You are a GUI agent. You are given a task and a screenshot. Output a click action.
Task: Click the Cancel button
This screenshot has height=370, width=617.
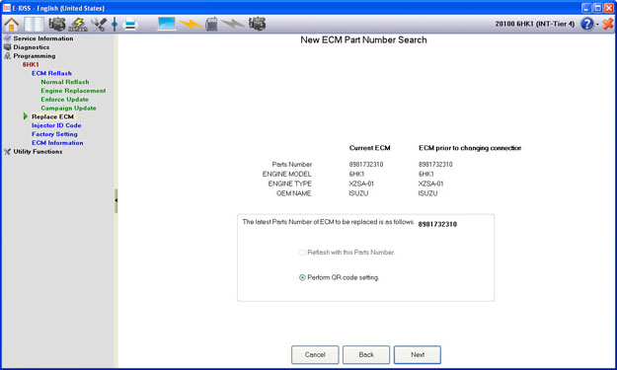click(x=315, y=354)
